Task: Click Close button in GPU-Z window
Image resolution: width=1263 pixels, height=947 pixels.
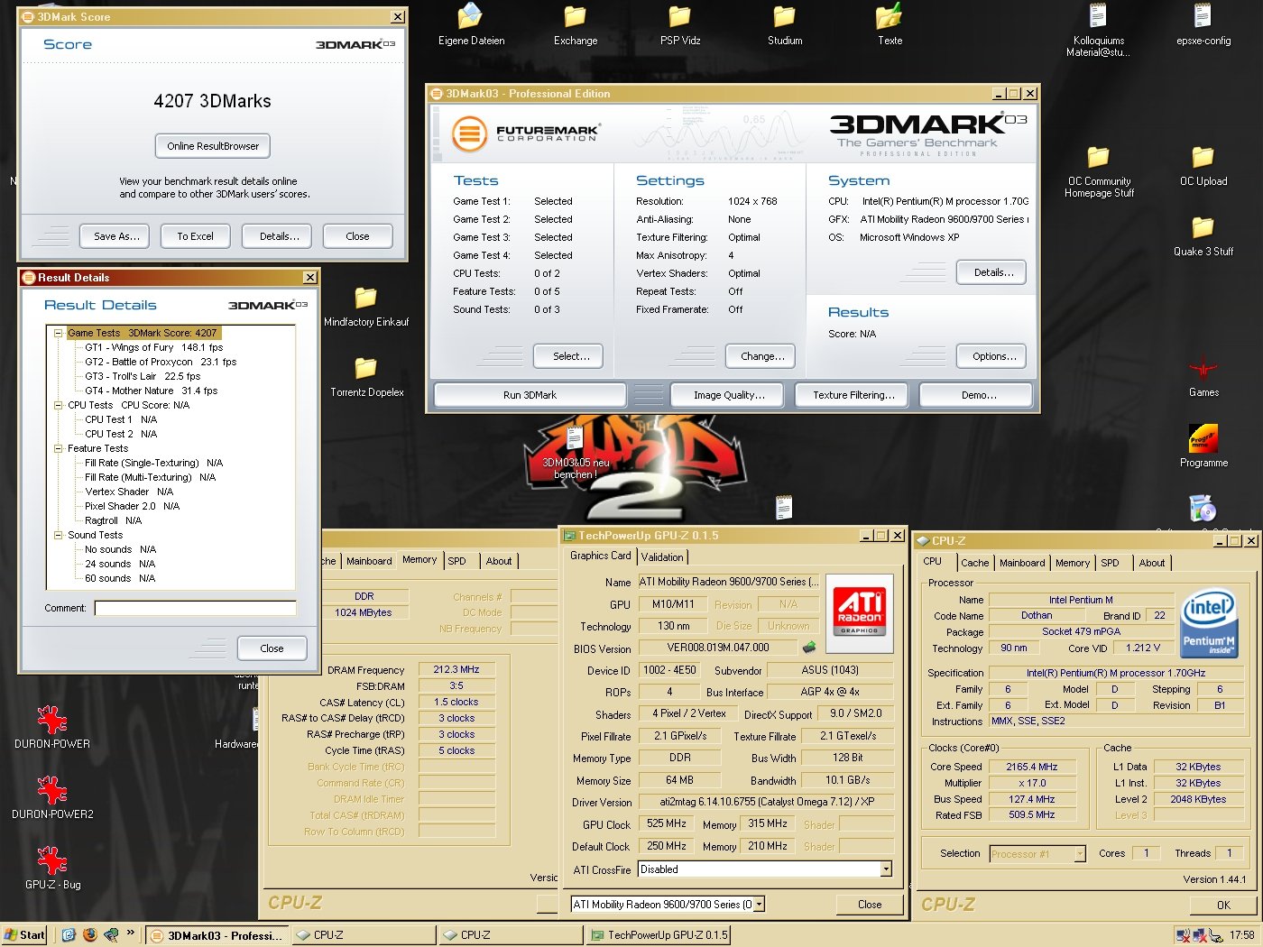Action: [870, 904]
